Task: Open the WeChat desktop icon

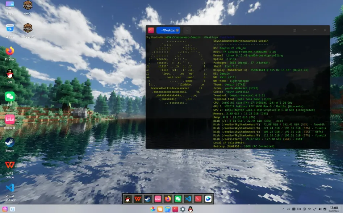Action: click(x=10, y=96)
